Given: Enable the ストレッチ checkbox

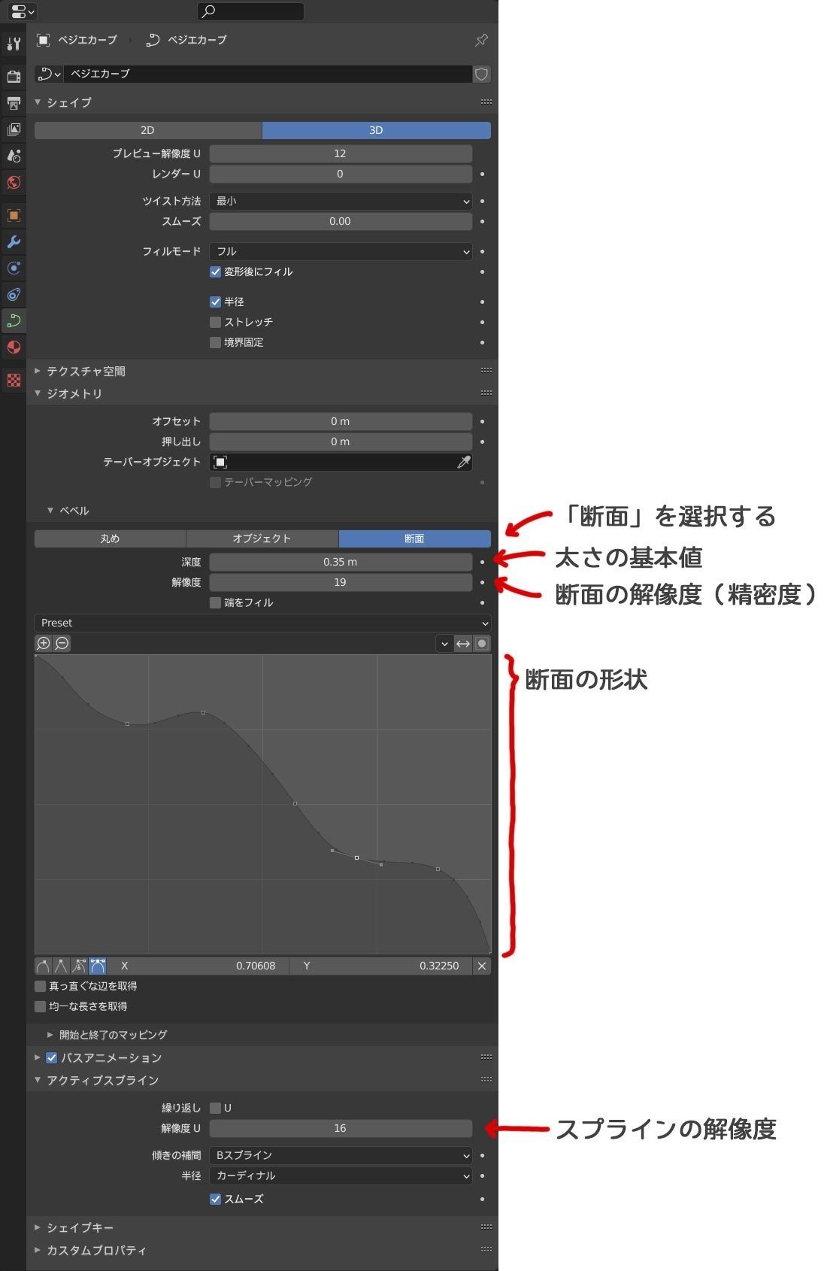Looking at the screenshot, I should click(215, 322).
